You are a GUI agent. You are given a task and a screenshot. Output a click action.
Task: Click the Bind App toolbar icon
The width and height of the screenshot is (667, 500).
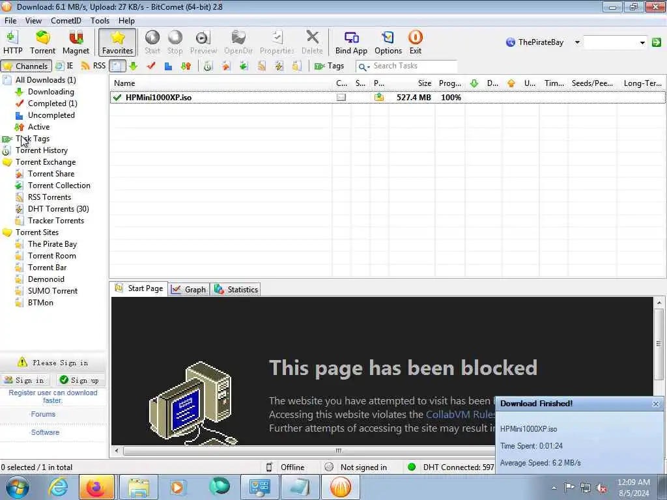[351, 42]
